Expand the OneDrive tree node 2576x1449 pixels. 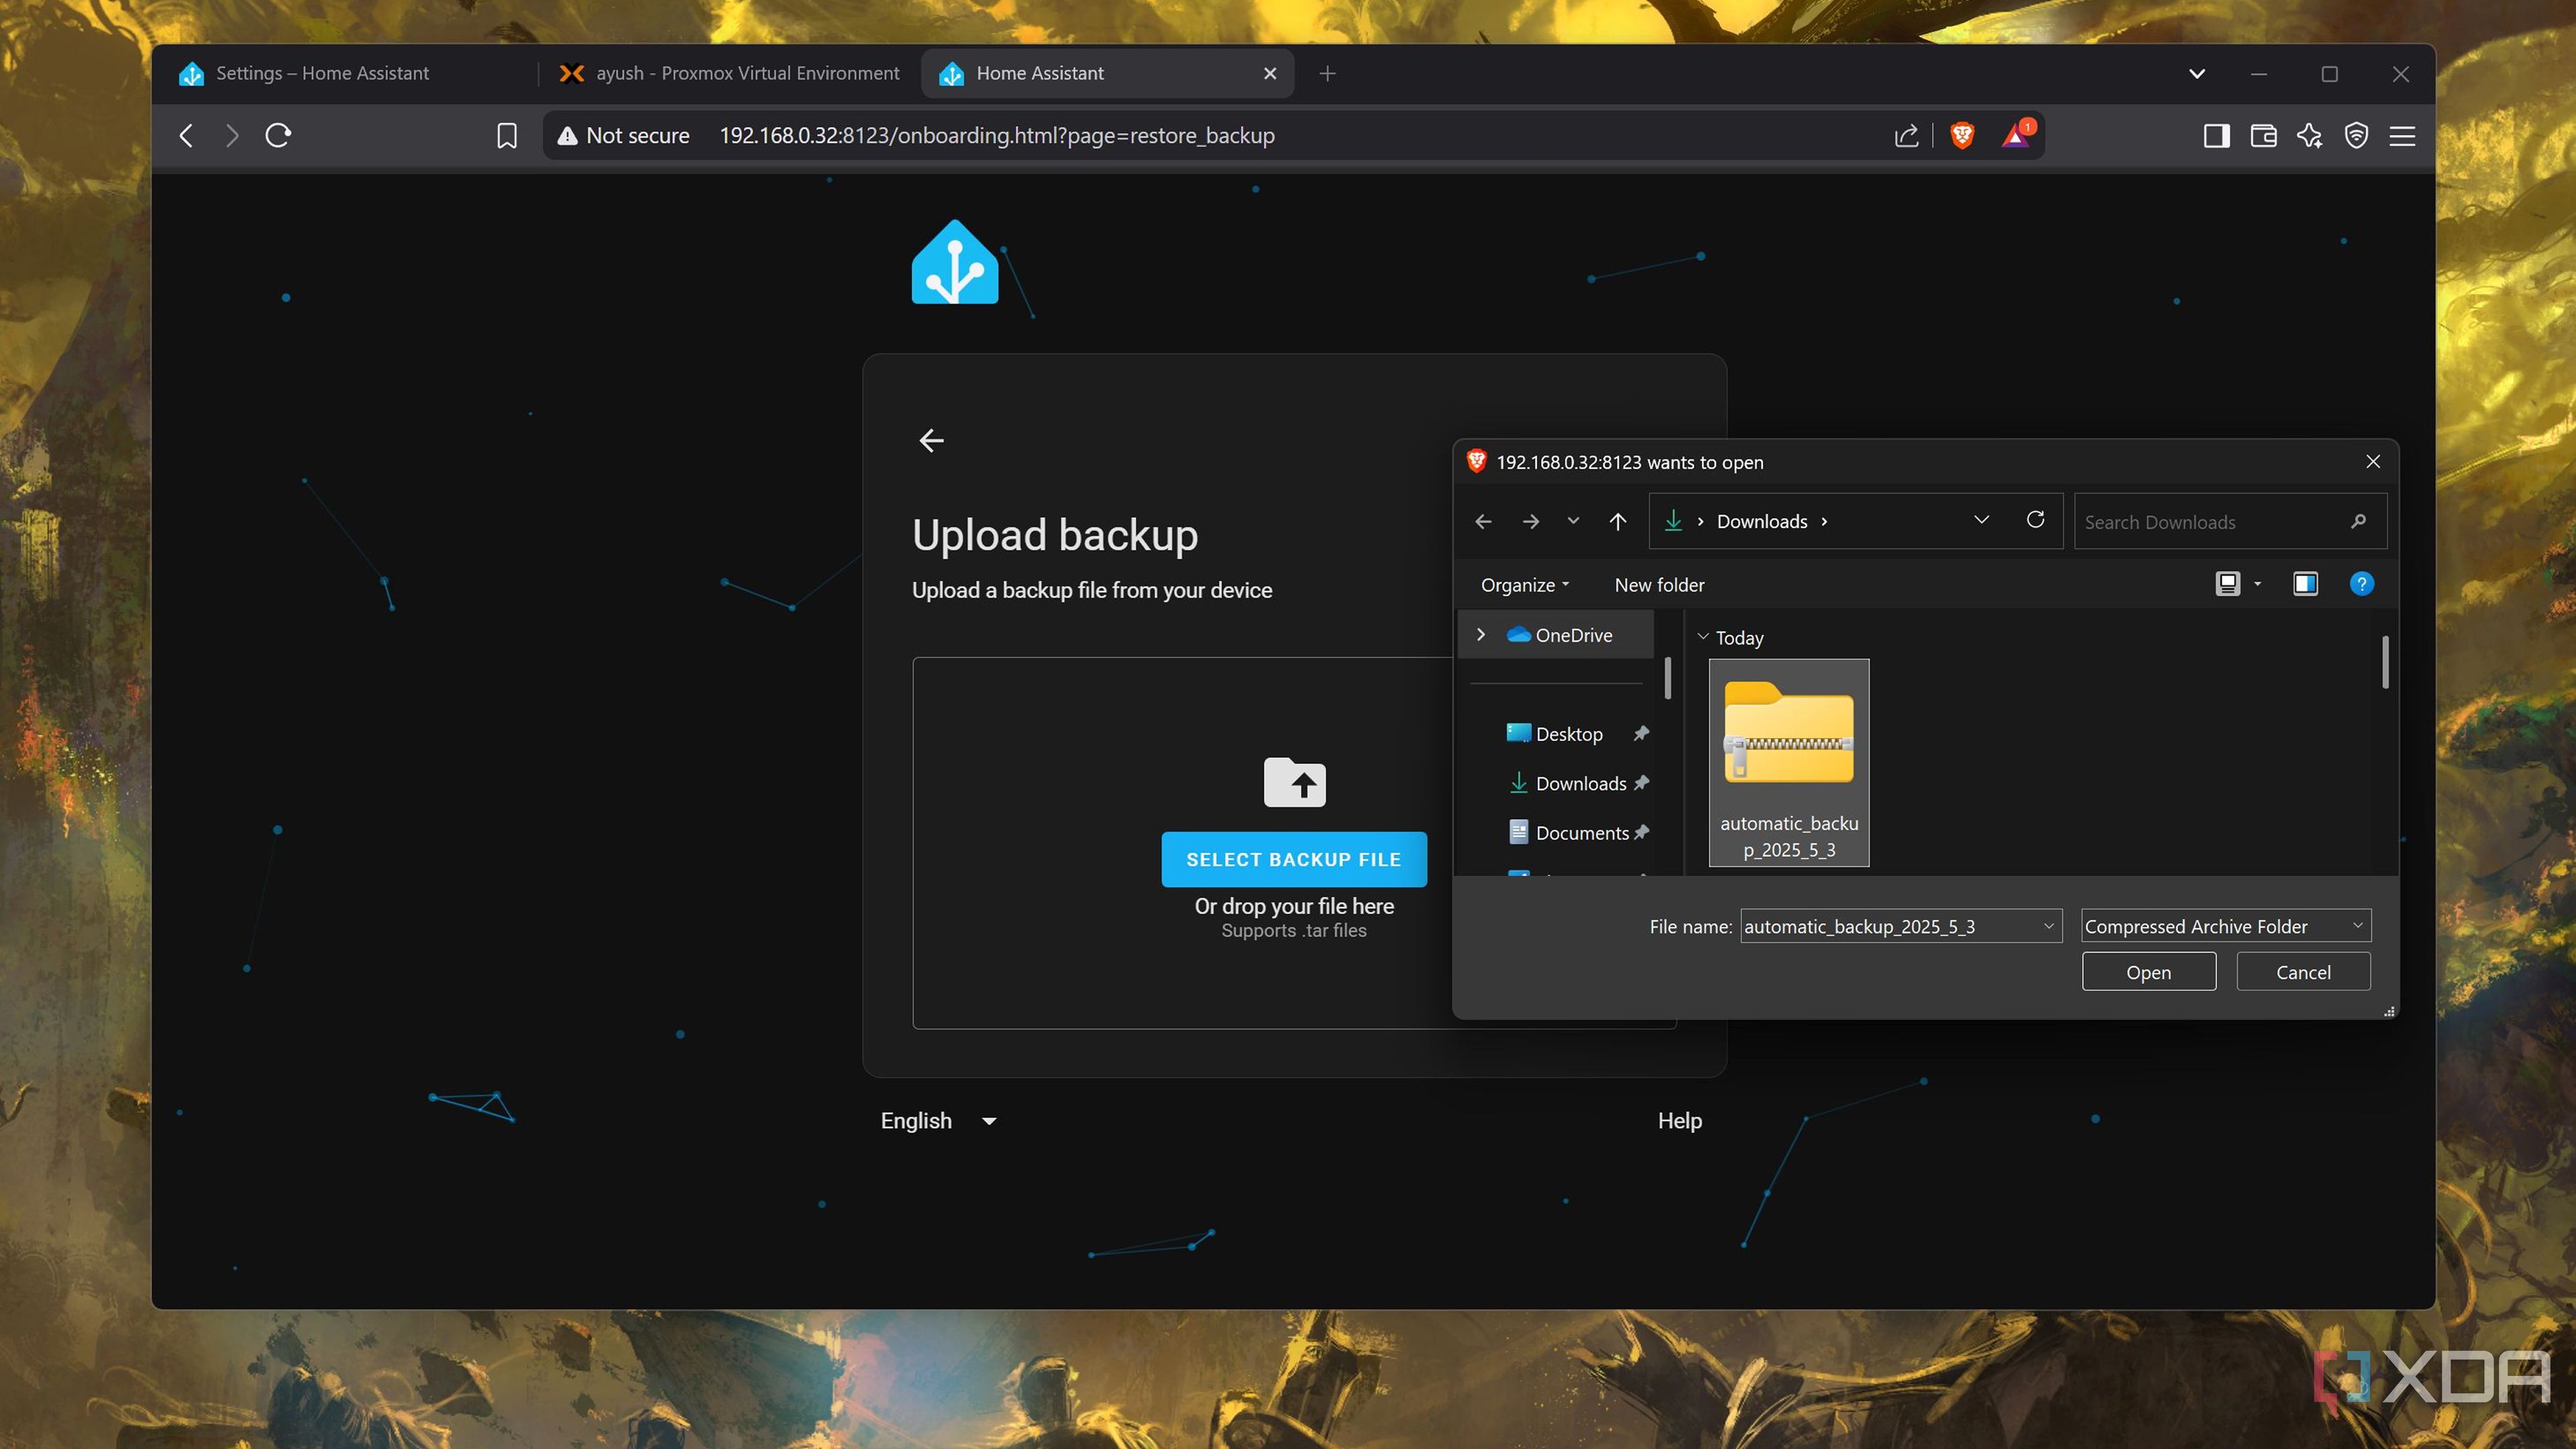coord(1481,635)
